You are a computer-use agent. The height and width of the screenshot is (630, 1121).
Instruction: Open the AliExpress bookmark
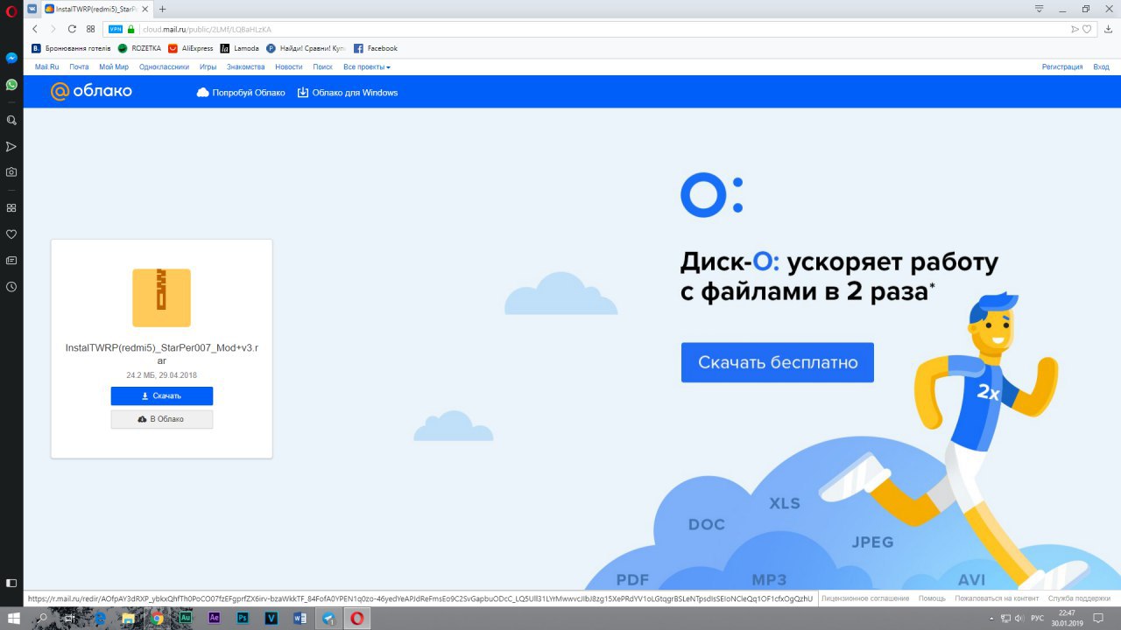pyautogui.click(x=190, y=48)
